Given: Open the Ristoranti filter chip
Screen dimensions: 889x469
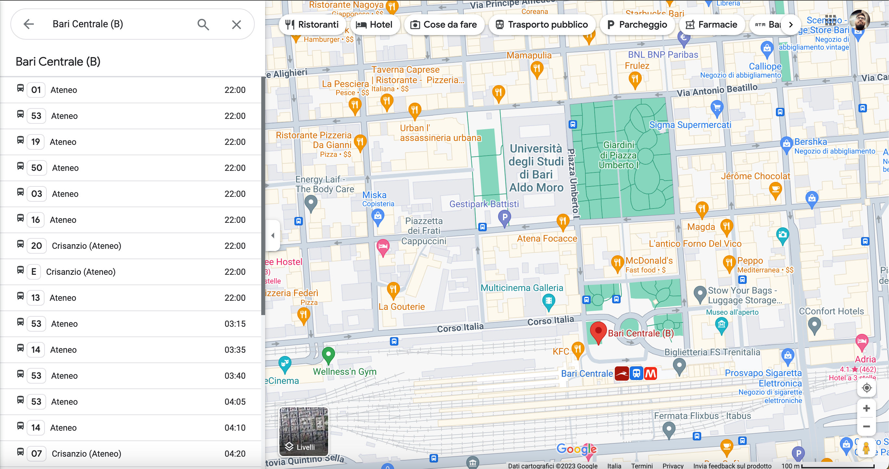Looking at the screenshot, I should point(312,24).
